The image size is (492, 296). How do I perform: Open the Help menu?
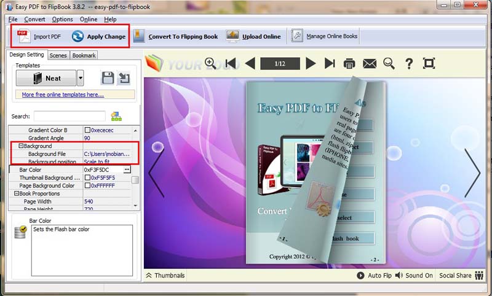(x=110, y=19)
